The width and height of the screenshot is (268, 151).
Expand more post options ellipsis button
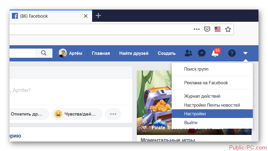[113, 114]
